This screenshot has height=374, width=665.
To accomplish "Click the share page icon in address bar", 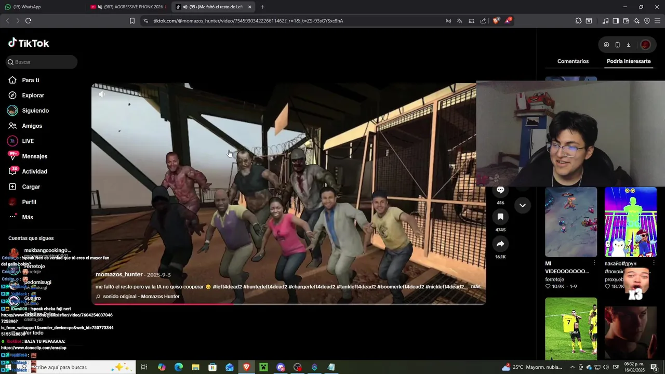I will (483, 21).
